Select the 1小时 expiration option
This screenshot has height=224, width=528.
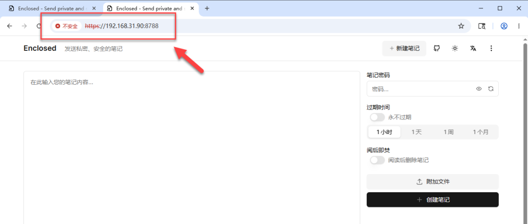[x=384, y=132]
